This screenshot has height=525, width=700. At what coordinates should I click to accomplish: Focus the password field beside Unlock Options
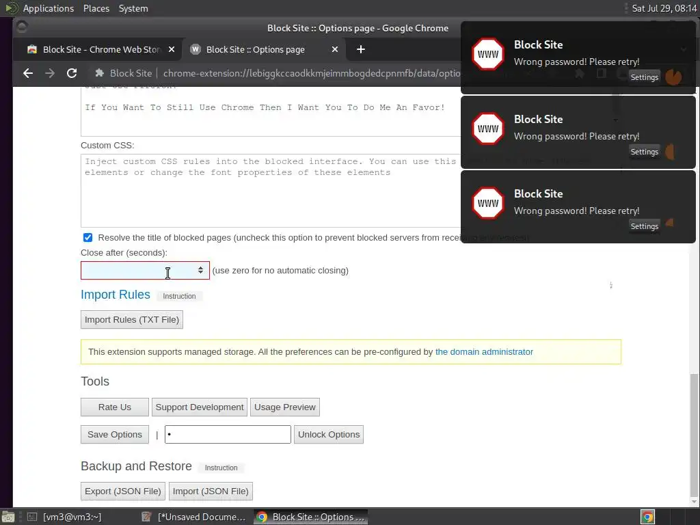tap(228, 434)
